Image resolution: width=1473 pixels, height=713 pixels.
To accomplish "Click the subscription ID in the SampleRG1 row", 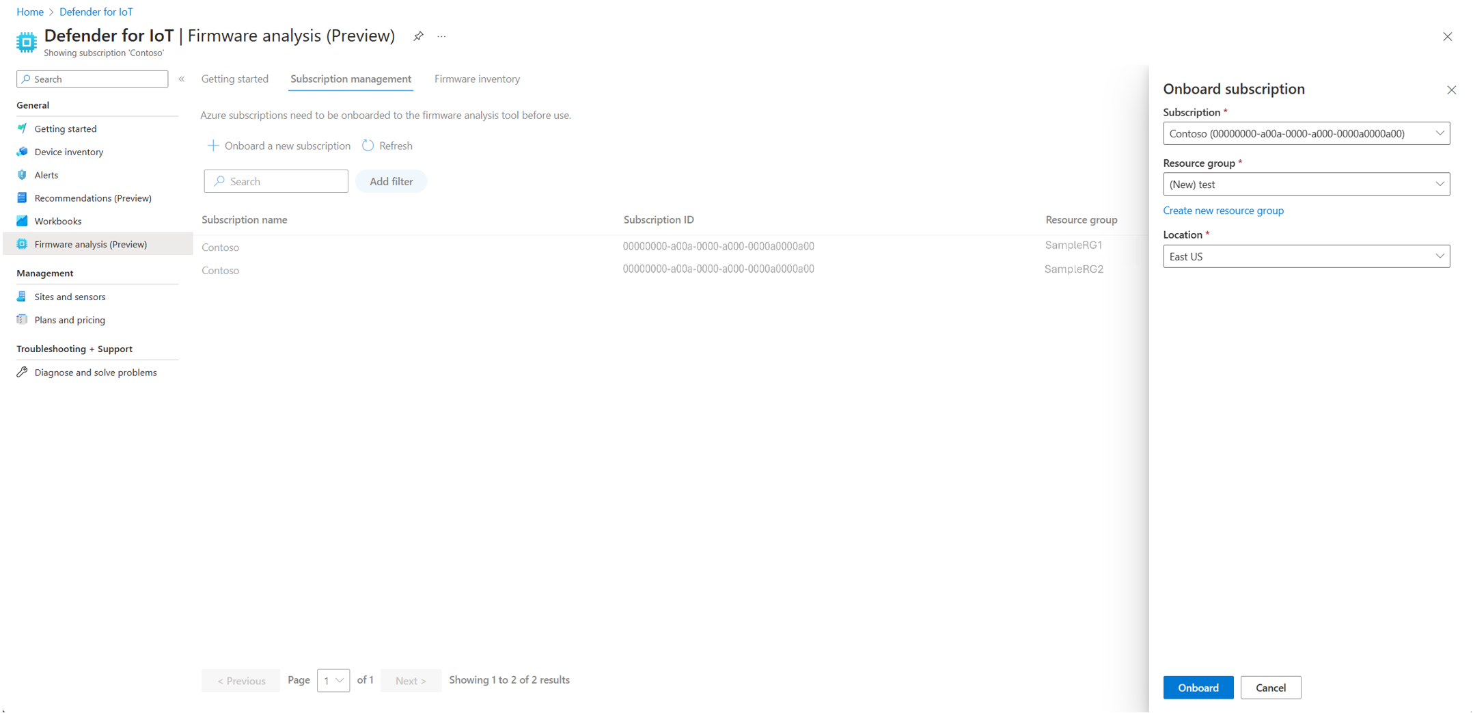I will [719, 246].
